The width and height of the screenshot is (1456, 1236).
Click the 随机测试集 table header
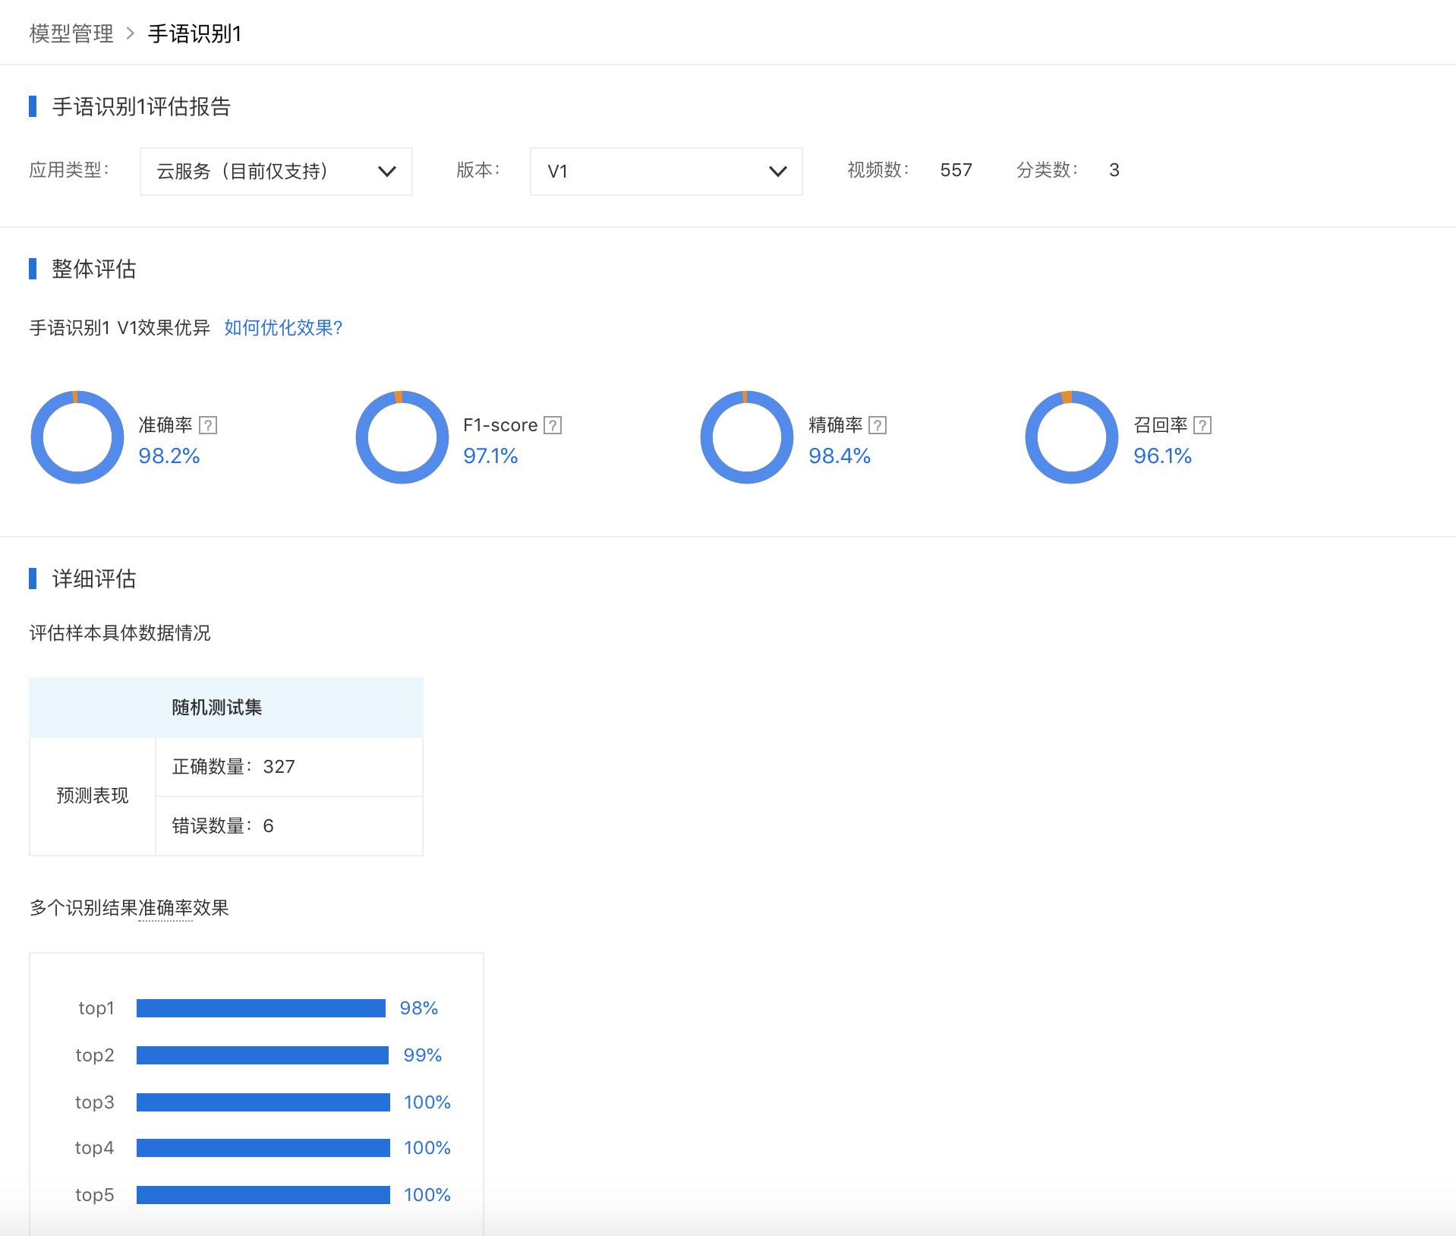226,708
